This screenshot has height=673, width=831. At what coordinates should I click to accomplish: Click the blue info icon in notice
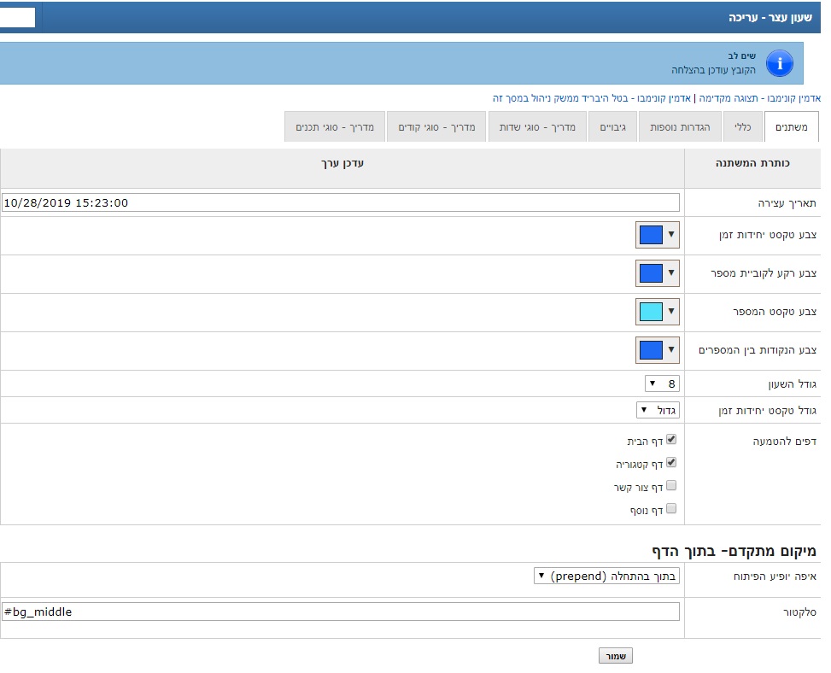[x=780, y=63]
